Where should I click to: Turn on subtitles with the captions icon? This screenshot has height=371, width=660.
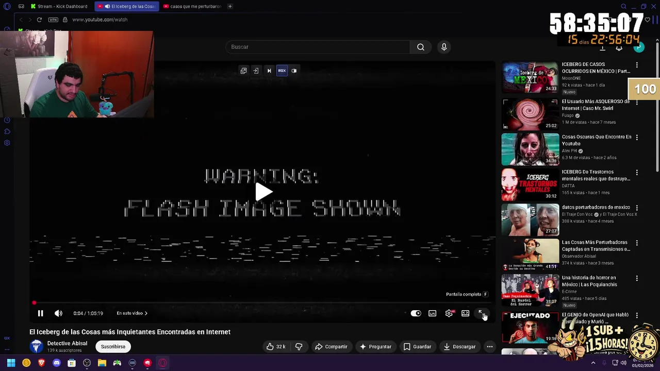pos(432,313)
